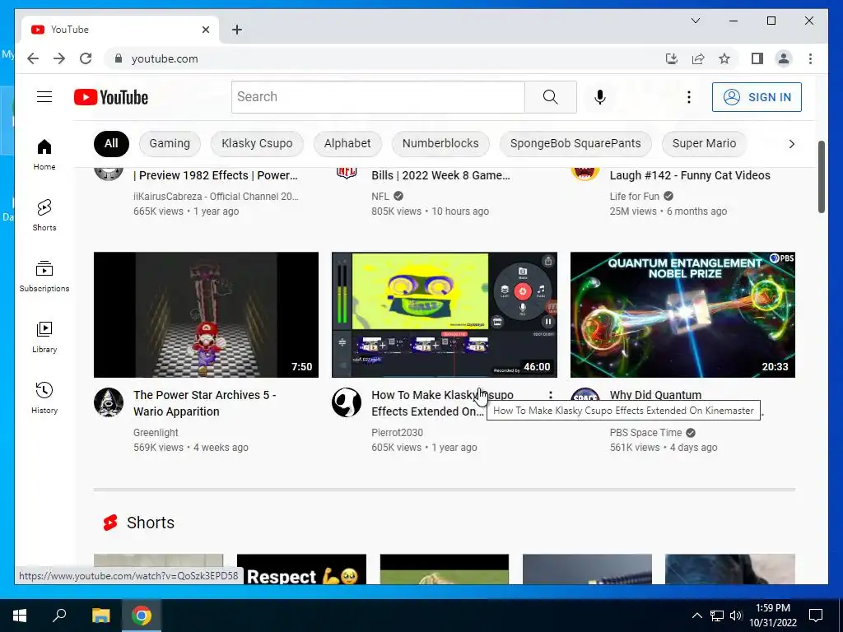Open YouTube settings three-dot menu
Viewport: 843px width, 632px height.
click(x=689, y=97)
